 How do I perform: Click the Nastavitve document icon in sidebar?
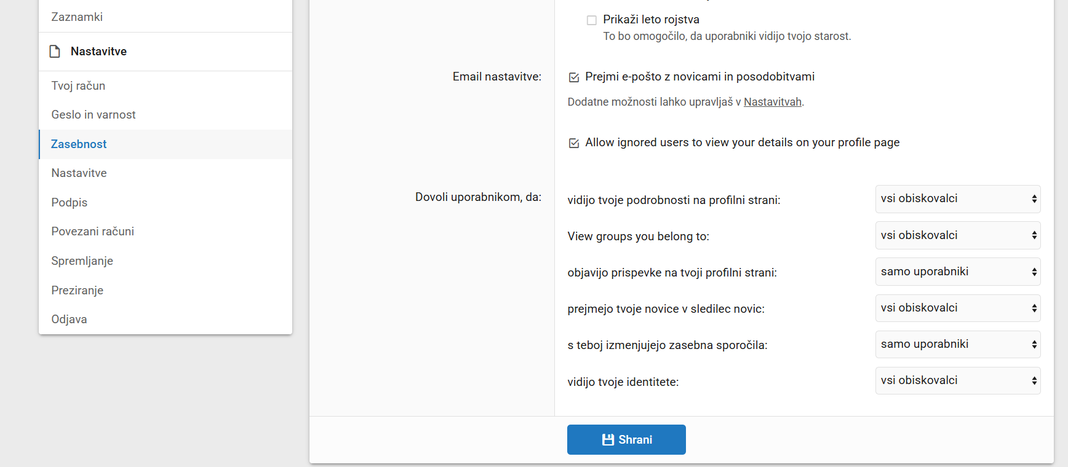click(x=55, y=52)
